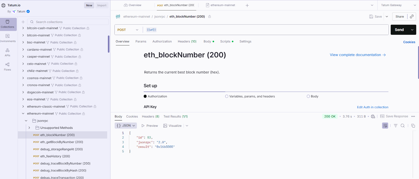Collapse the jsonrpc folder
The image size is (419, 179).
[26, 121]
